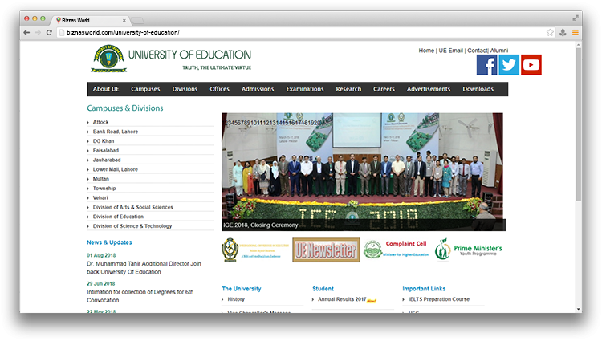The height and width of the screenshot is (341, 602).
Task: Open the YouTube icon in the header
Action: click(x=531, y=65)
